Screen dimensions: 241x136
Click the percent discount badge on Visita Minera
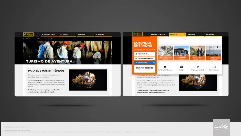[153, 62]
